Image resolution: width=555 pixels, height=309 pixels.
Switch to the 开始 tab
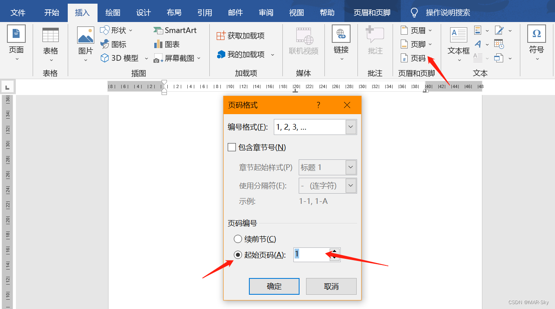tap(52, 13)
